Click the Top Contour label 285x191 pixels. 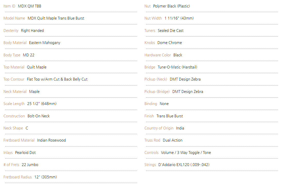[x=14, y=79]
